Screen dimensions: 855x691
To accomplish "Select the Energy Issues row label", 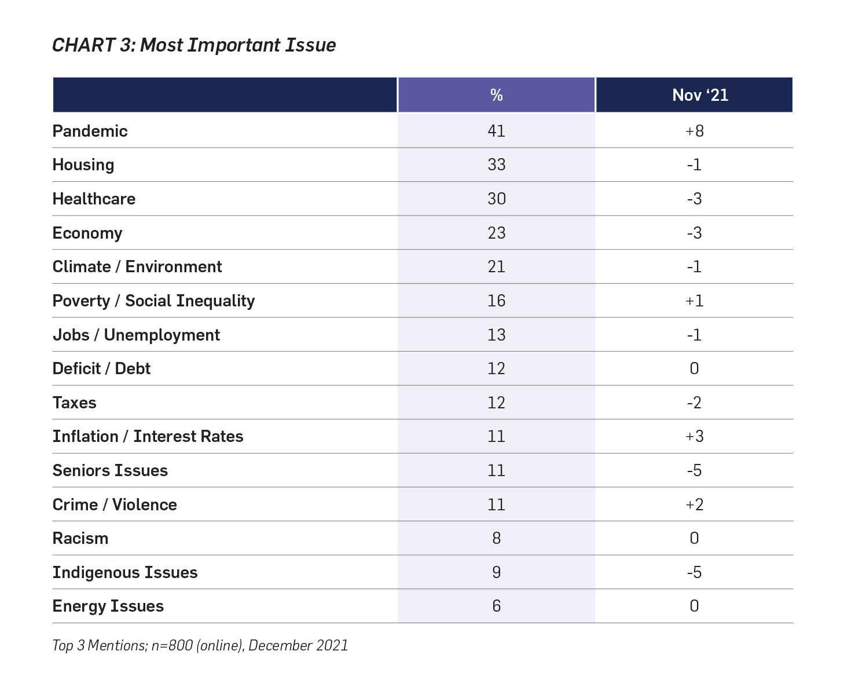I will click(x=108, y=606).
